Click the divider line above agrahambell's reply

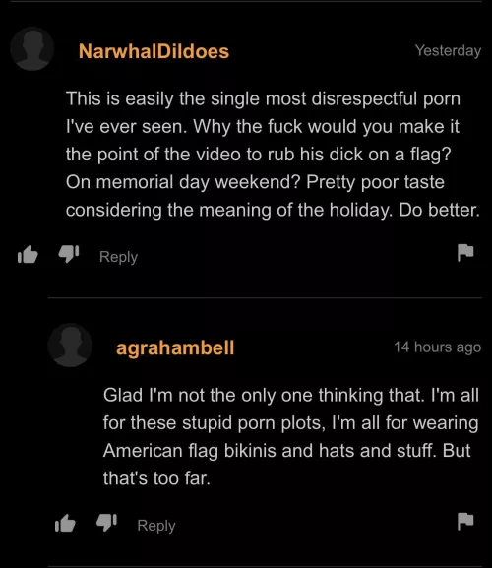(265, 297)
